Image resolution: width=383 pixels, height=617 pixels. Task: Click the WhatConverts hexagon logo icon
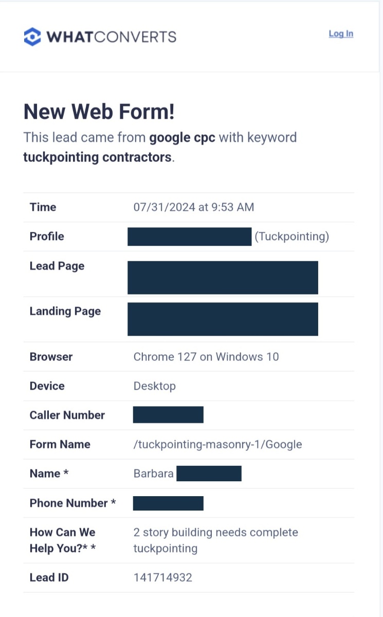pos(32,37)
